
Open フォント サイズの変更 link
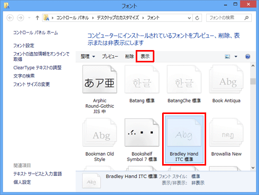(x=32, y=84)
